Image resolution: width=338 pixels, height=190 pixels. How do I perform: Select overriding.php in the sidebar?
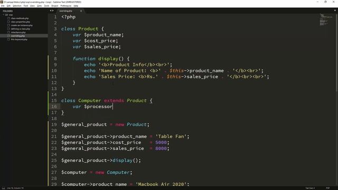[x=17, y=36]
